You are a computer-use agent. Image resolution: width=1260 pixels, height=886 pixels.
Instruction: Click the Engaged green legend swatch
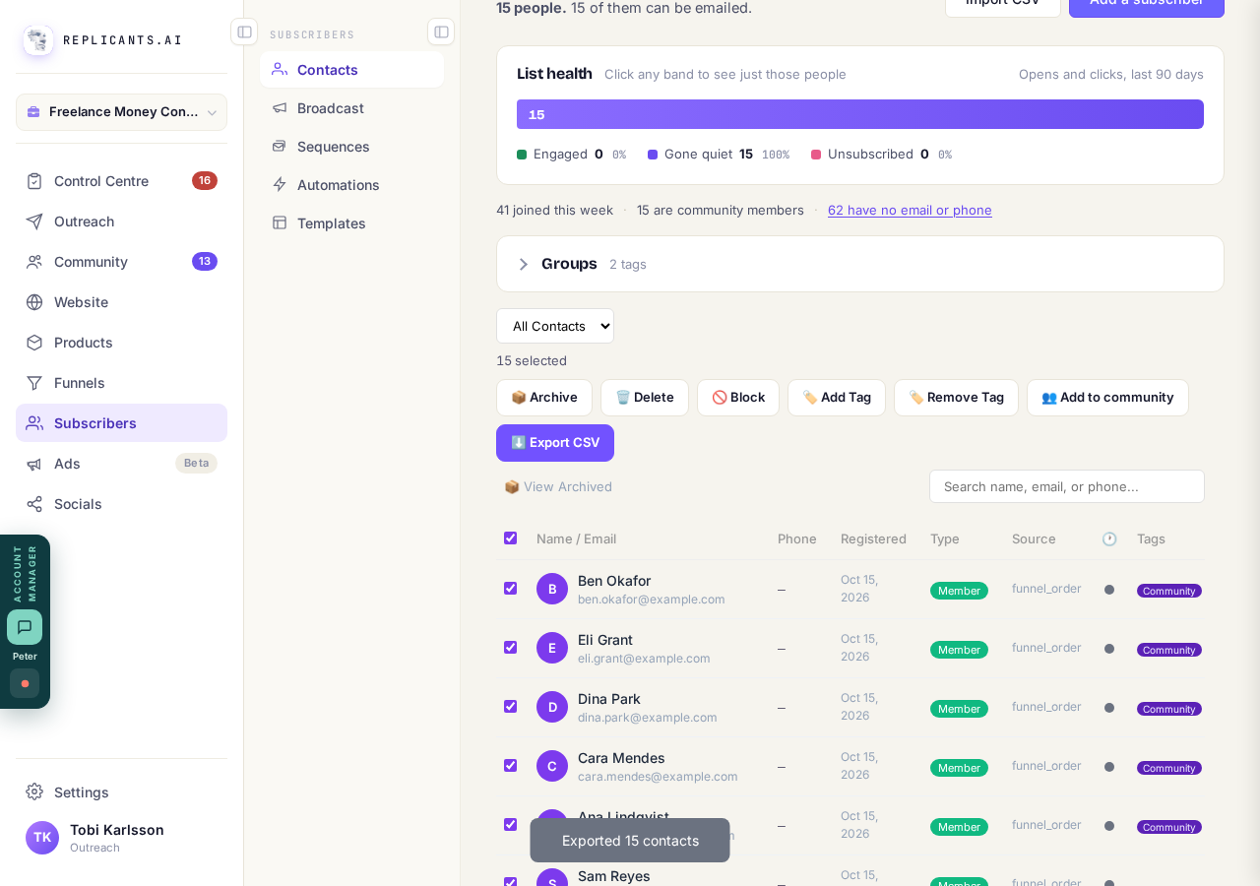click(x=522, y=155)
